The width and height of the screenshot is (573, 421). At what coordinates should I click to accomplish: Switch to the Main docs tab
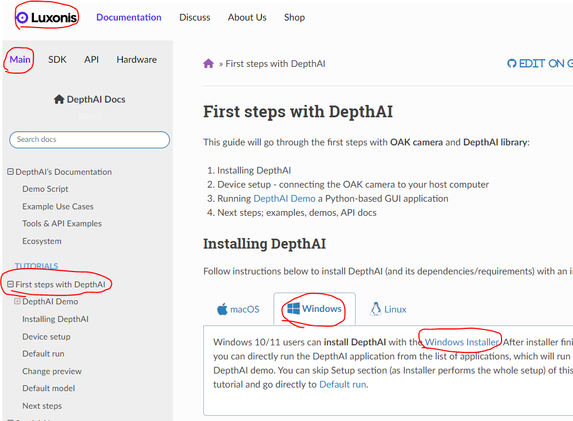(20, 59)
